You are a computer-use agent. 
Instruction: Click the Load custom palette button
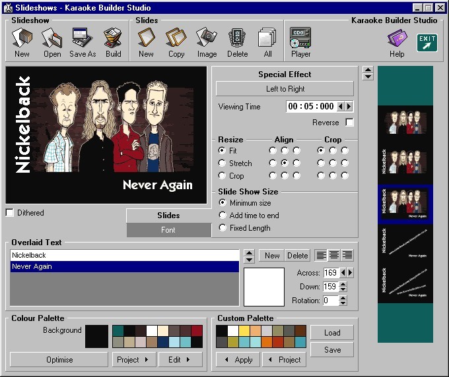point(332,333)
